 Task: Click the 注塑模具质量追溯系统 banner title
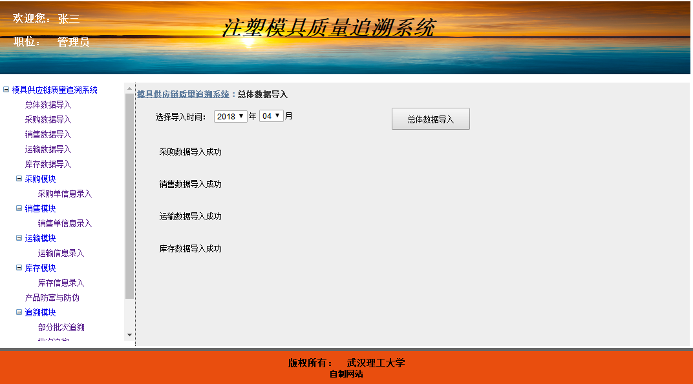click(328, 27)
